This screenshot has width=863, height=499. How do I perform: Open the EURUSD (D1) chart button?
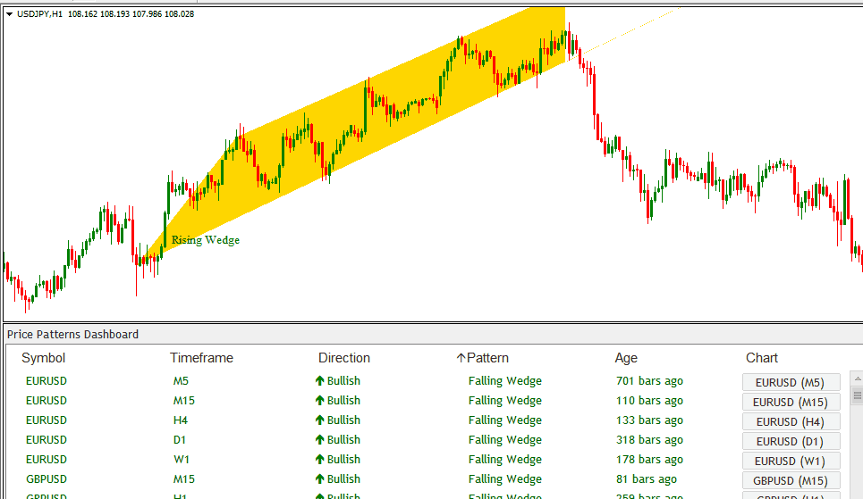[x=791, y=441]
